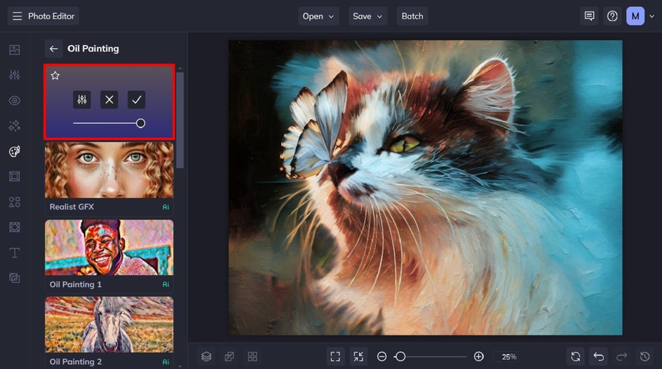Viewport: 662px width, 369px height.
Task: Open the Save dropdown menu
Action: pos(367,16)
